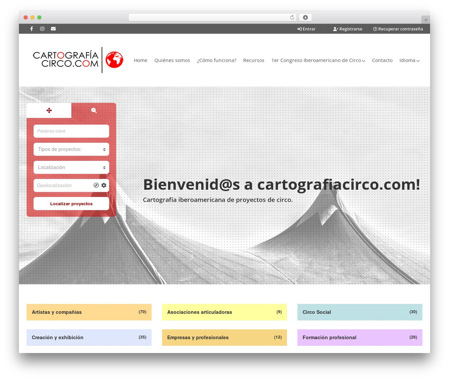Click the red globe logo
Image resolution: width=449 pixels, height=380 pixels.
pos(114,60)
